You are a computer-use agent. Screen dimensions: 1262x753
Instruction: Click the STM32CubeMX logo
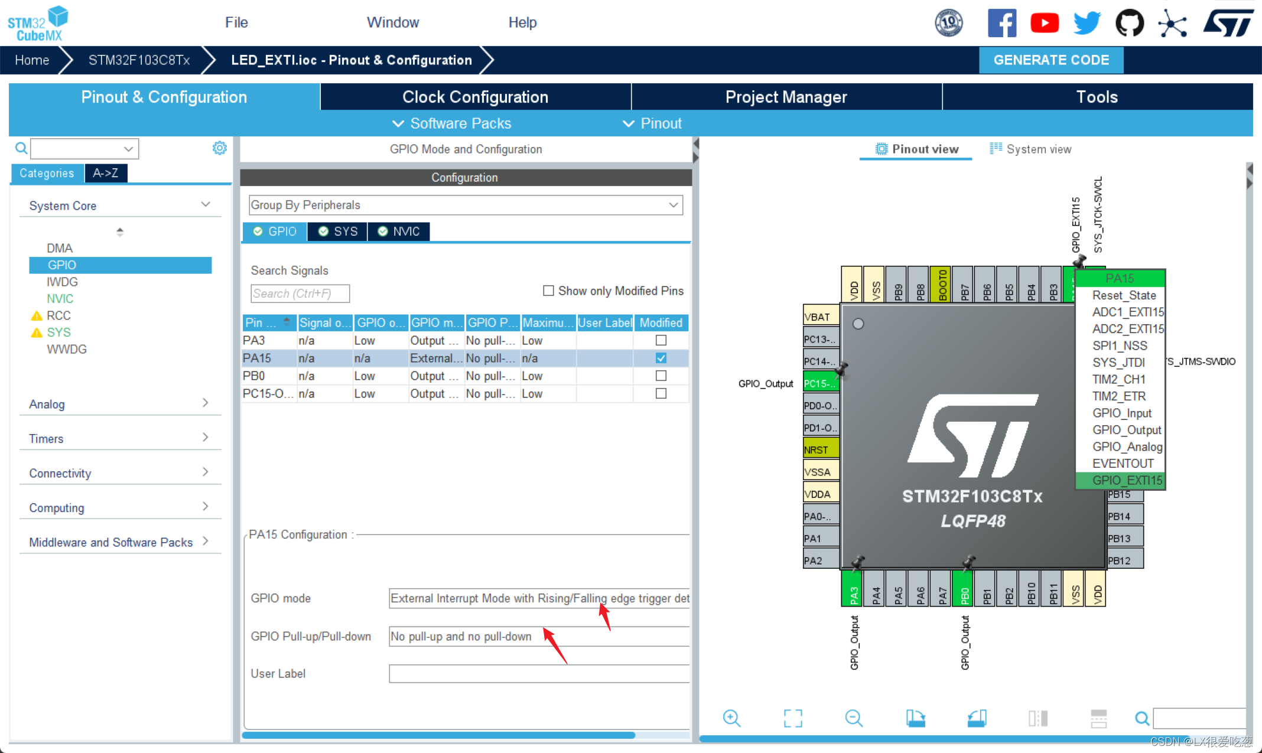(x=38, y=23)
